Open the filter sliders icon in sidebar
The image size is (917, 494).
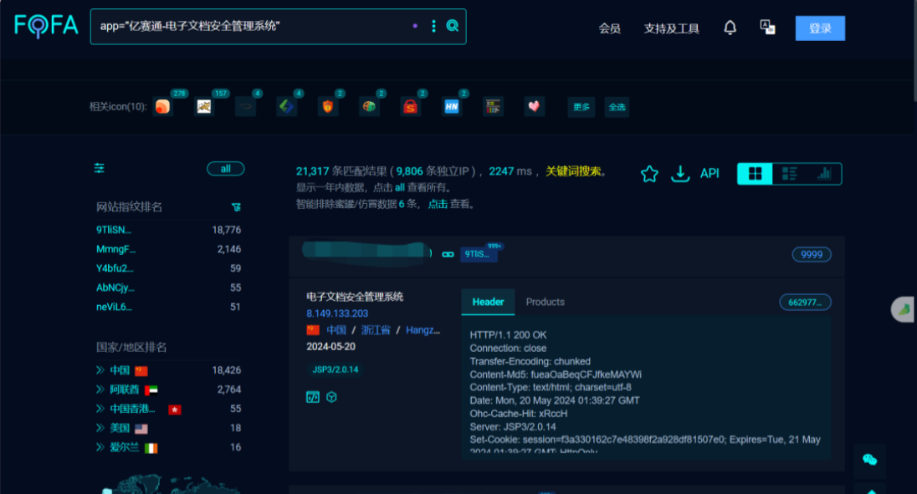pyautogui.click(x=100, y=168)
